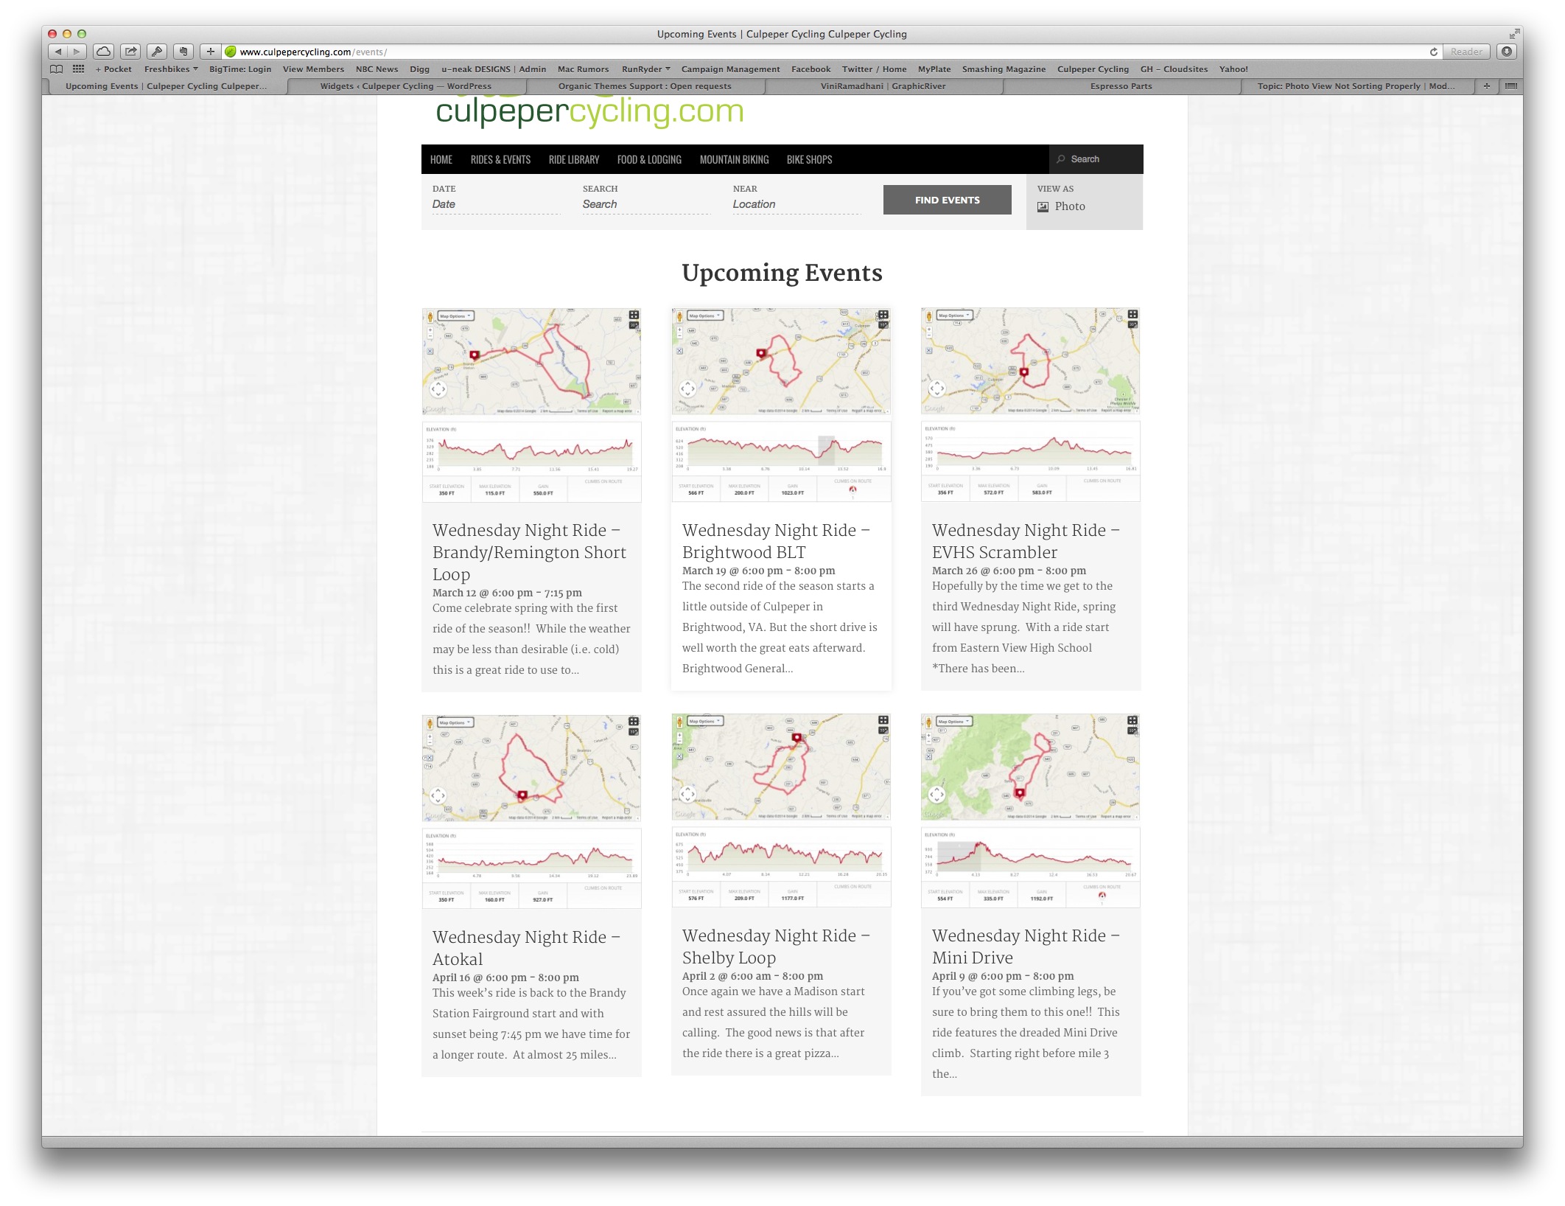Expand the RunRyder bookmarks dropdown
The width and height of the screenshot is (1565, 1206).
coord(645,69)
